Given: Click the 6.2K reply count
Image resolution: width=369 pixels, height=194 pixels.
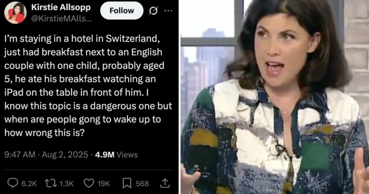Looking at the screenshot, I should pos(29,184).
